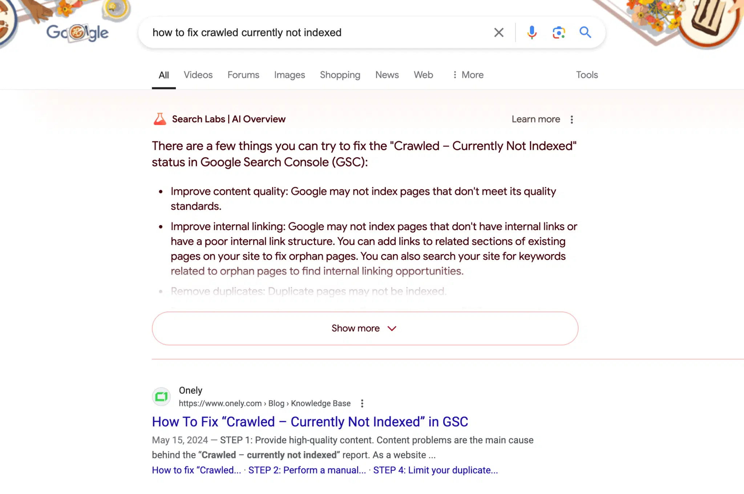Expand the AI Overview Show more section
The image size is (744, 494).
click(365, 328)
